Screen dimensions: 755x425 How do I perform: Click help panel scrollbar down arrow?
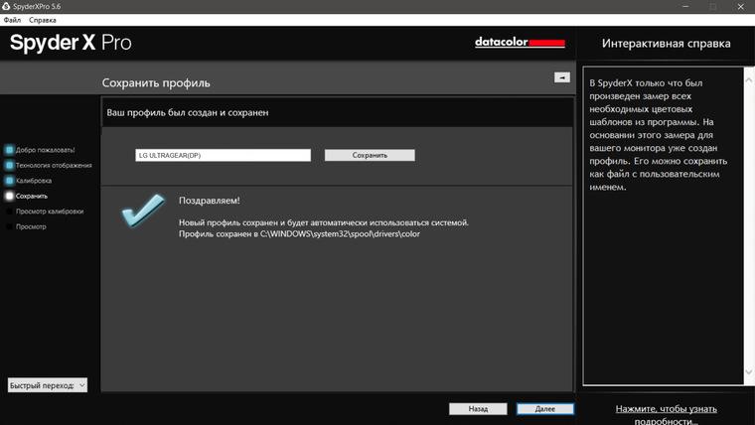(749, 371)
